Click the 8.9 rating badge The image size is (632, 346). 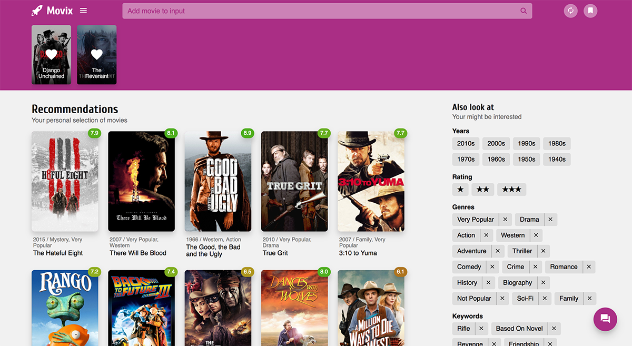[x=248, y=133]
